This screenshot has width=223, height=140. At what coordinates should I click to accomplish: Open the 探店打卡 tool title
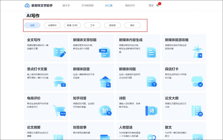tap(172, 69)
